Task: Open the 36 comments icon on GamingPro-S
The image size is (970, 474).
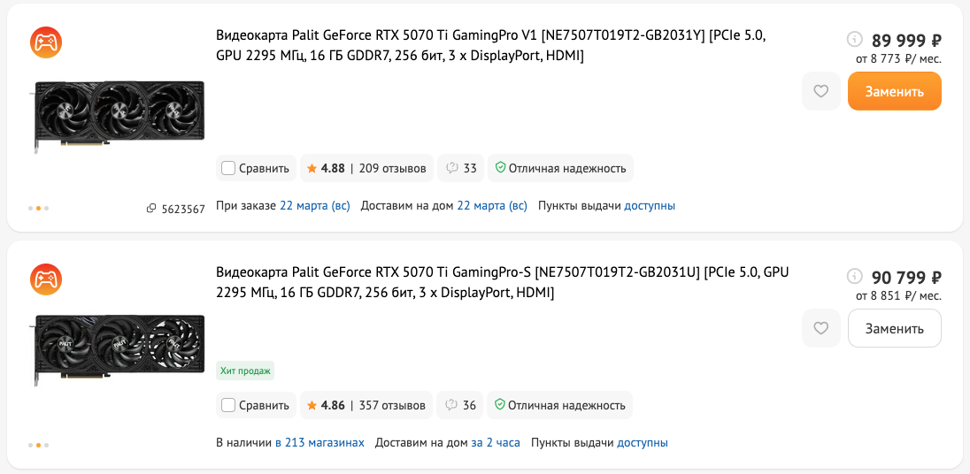Action: [451, 405]
